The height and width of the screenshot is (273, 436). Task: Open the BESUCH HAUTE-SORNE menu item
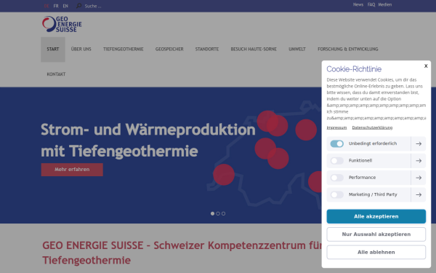click(x=254, y=50)
